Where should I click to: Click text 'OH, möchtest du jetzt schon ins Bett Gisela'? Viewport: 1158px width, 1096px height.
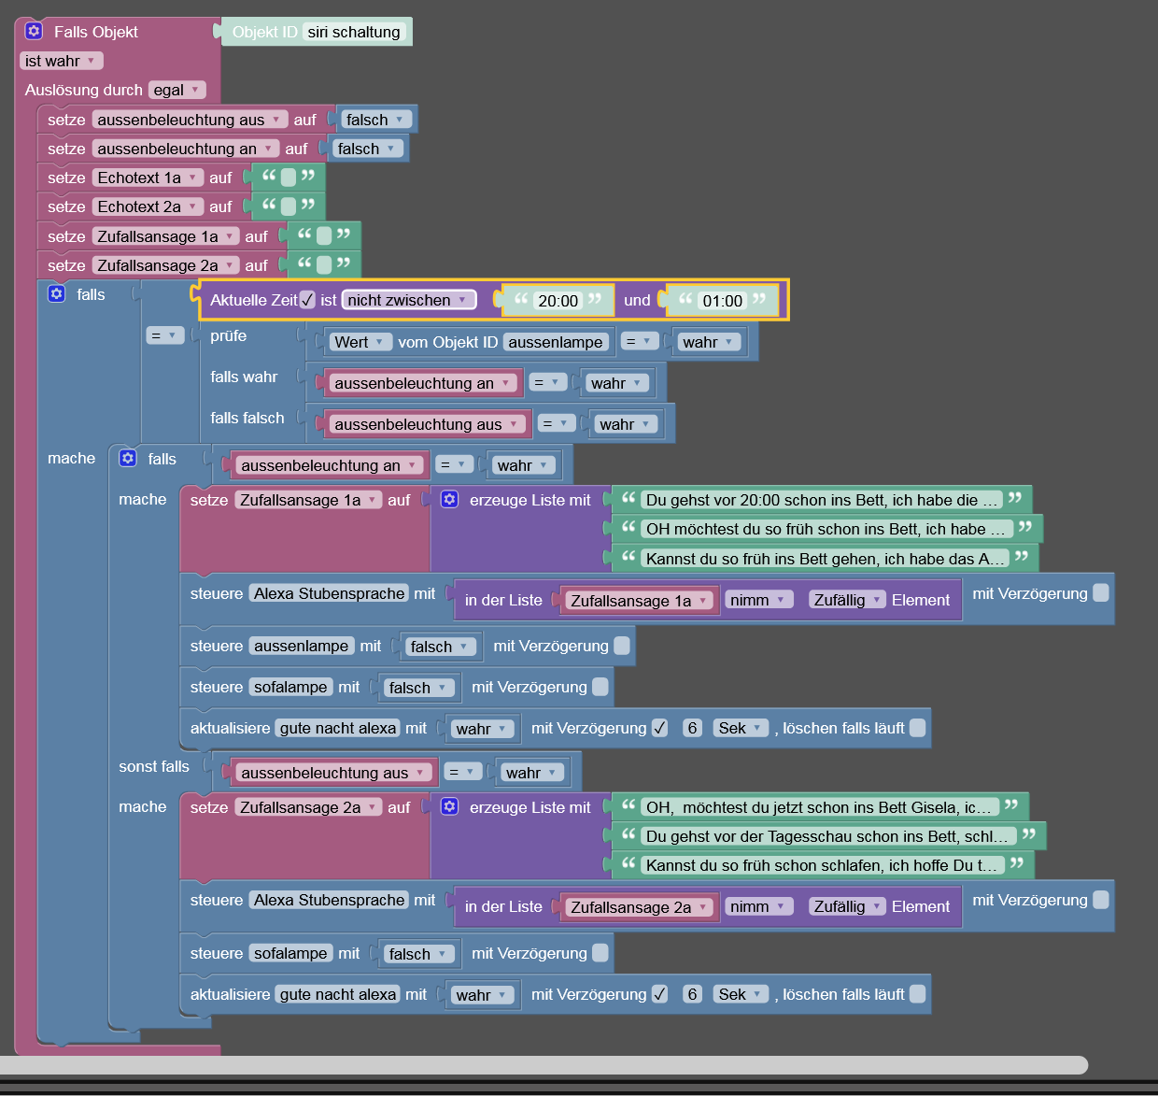821,807
